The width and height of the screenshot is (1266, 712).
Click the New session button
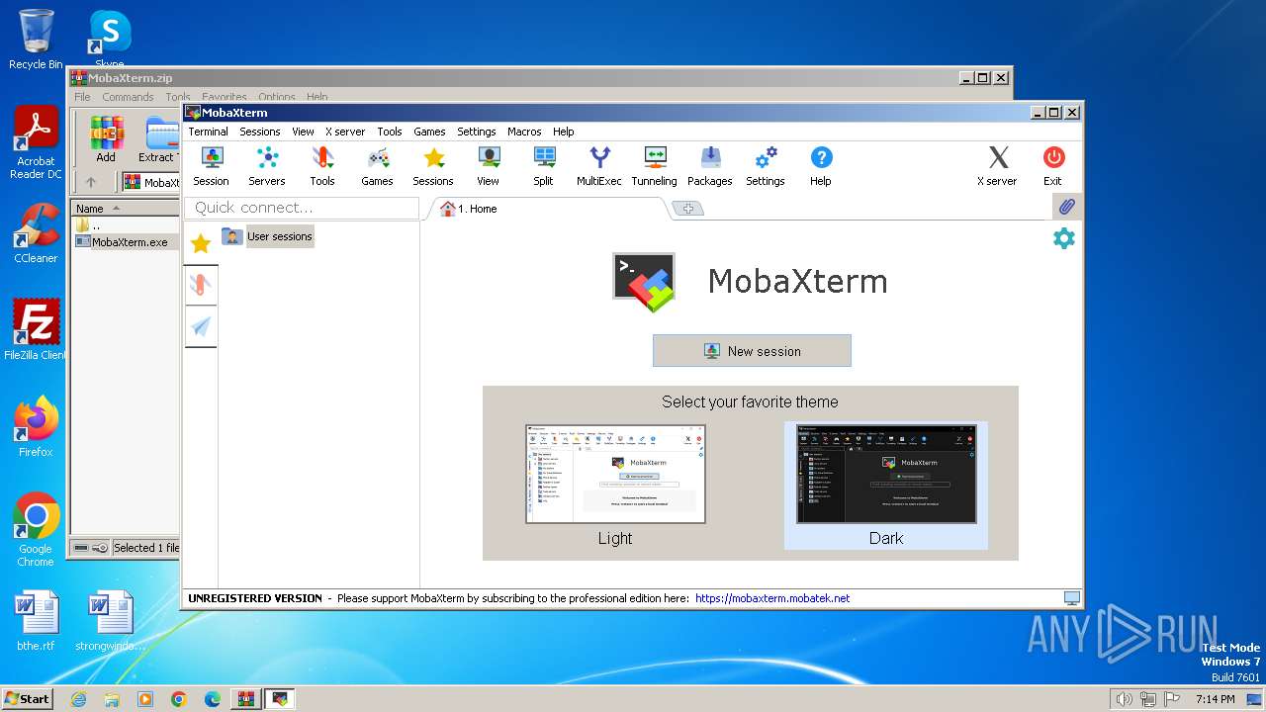point(752,351)
